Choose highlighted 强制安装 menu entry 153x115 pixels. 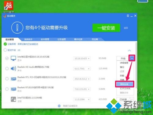(125, 84)
